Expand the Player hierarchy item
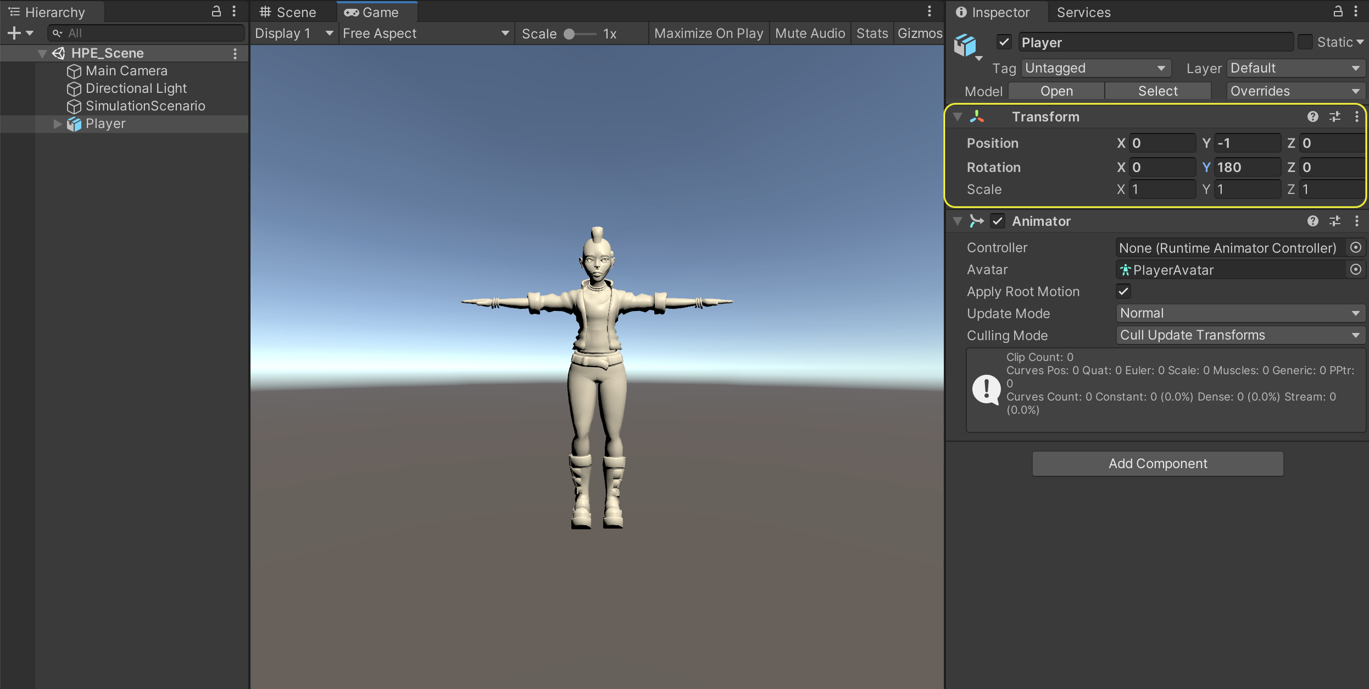 (x=58, y=124)
